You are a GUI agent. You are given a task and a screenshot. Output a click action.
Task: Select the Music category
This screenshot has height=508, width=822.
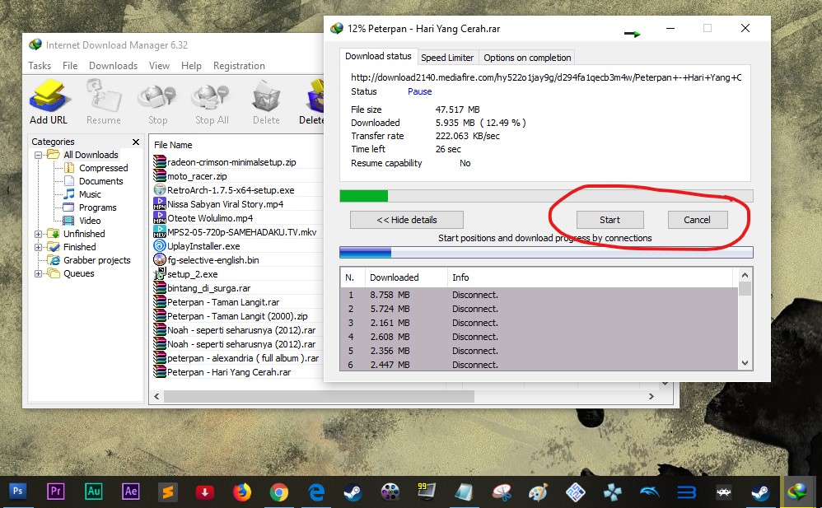90,194
